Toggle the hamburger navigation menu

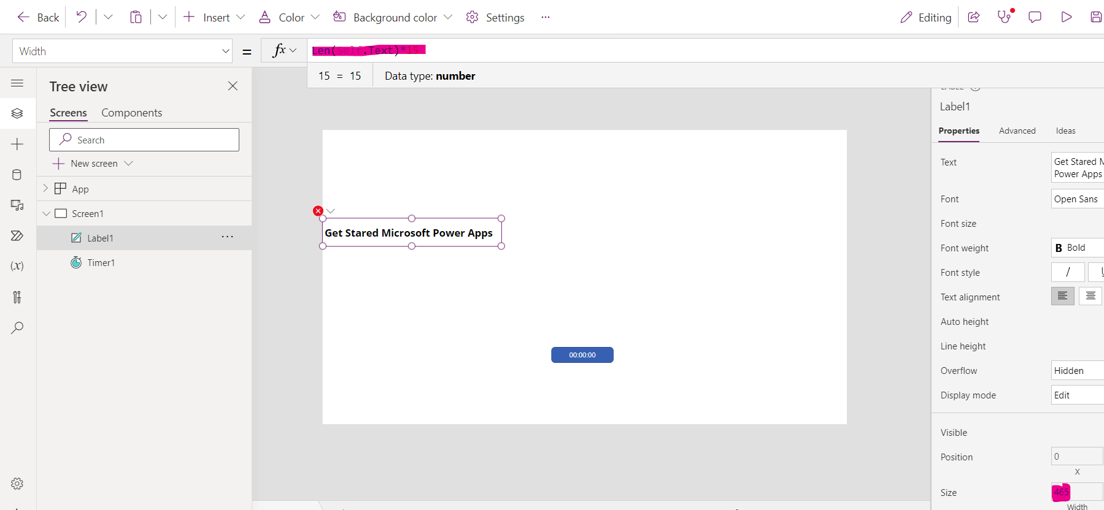(x=17, y=83)
